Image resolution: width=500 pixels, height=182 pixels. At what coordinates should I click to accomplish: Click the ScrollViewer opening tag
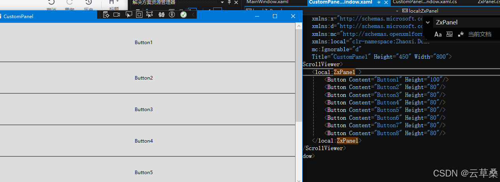coord(323,64)
